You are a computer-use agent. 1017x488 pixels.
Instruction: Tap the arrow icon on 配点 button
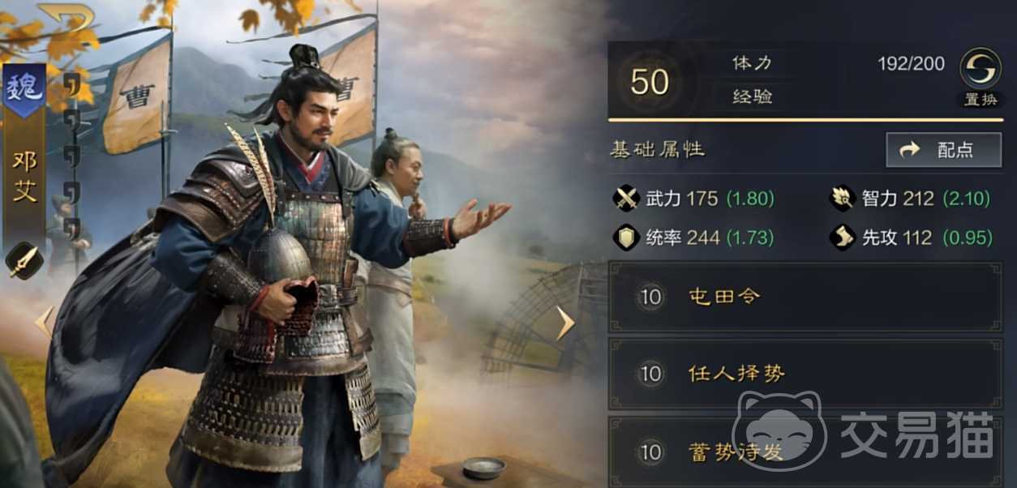coord(909,150)
